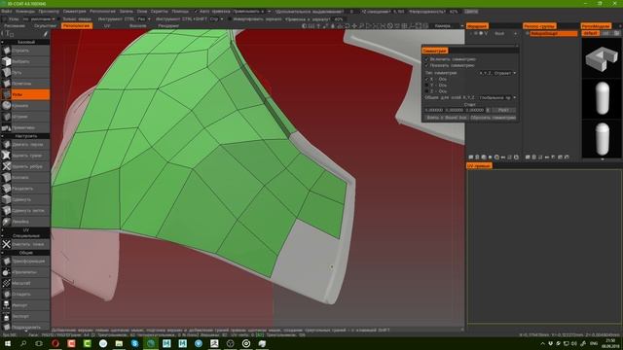Open the Инструмент CTRL+SHIFT dropdown
Image resolution: width=623 pixels, height=350 pixels.
coord(216,18)
